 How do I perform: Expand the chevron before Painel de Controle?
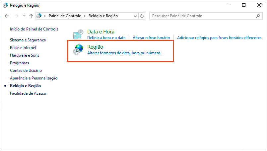[45, 16]
